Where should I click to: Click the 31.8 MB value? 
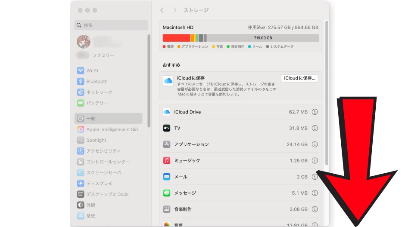click(x=298, y=128)
